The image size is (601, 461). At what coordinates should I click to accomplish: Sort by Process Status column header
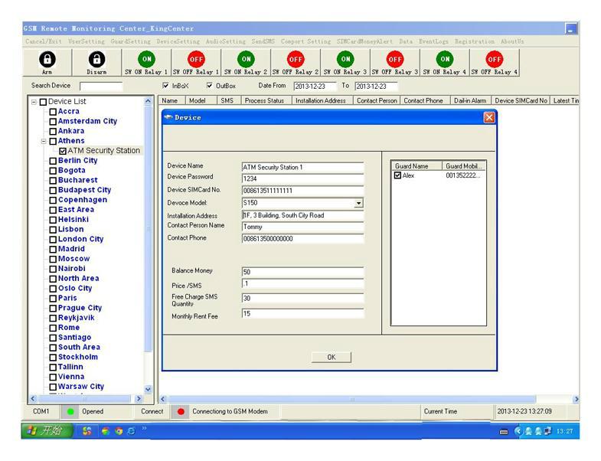point(264,100)
